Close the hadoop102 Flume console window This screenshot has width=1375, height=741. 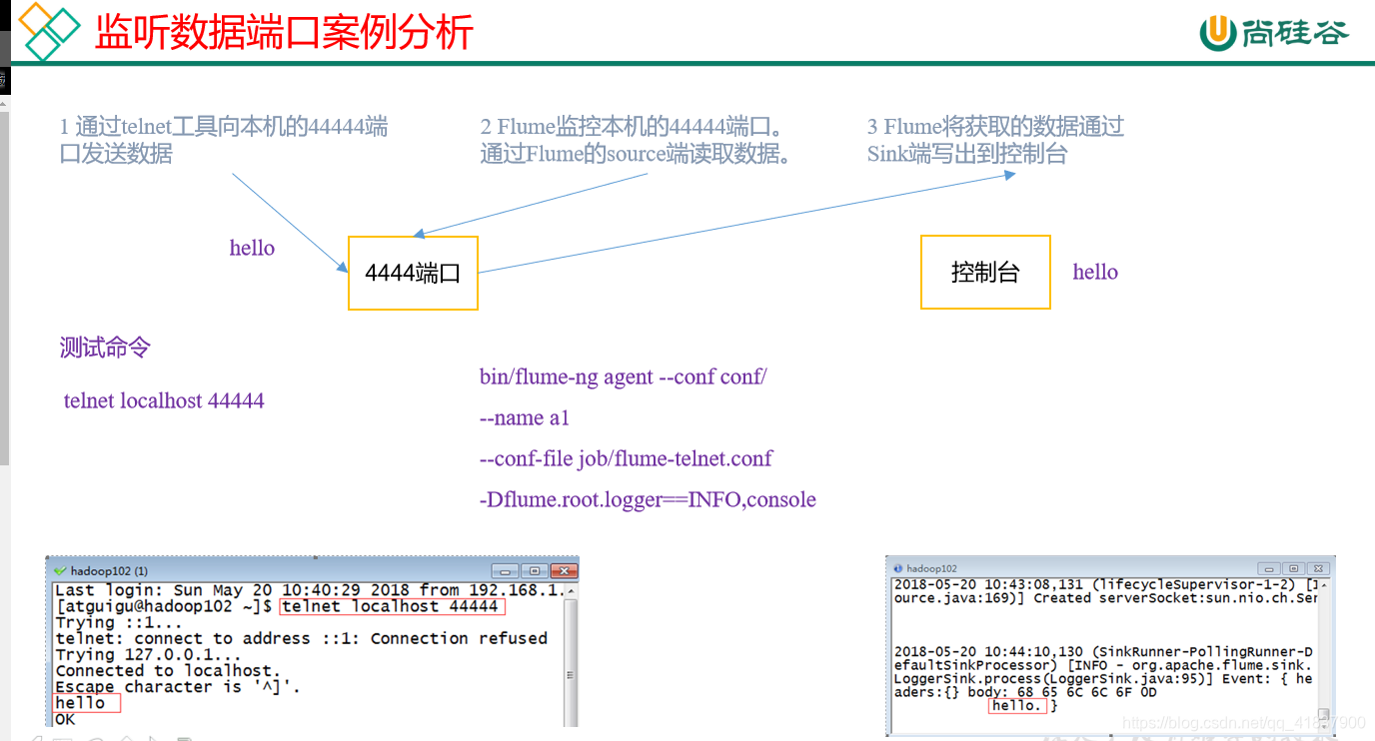tap(1318, 568)
